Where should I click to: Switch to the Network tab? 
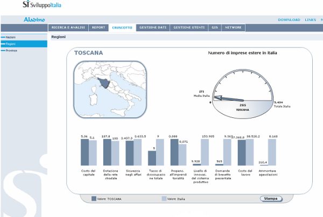click(233, 27)
